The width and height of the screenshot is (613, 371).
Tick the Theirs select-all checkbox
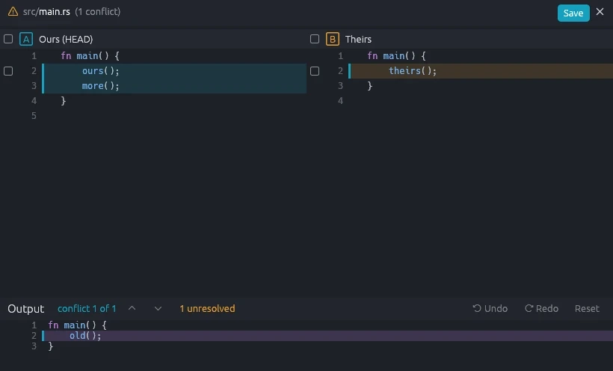pyautogui.click(x=314, y=39)
